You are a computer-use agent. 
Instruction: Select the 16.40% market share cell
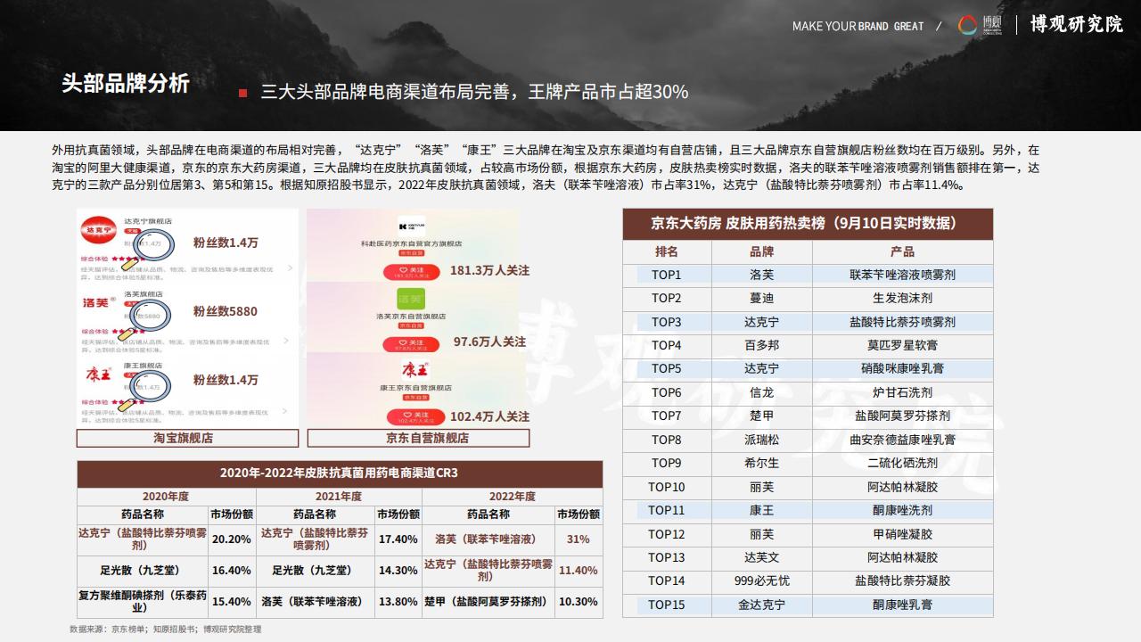(232, 571)
